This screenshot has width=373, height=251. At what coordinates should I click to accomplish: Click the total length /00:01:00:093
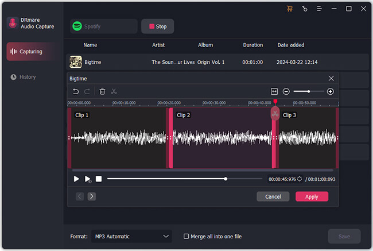click(x=320, y=179)
